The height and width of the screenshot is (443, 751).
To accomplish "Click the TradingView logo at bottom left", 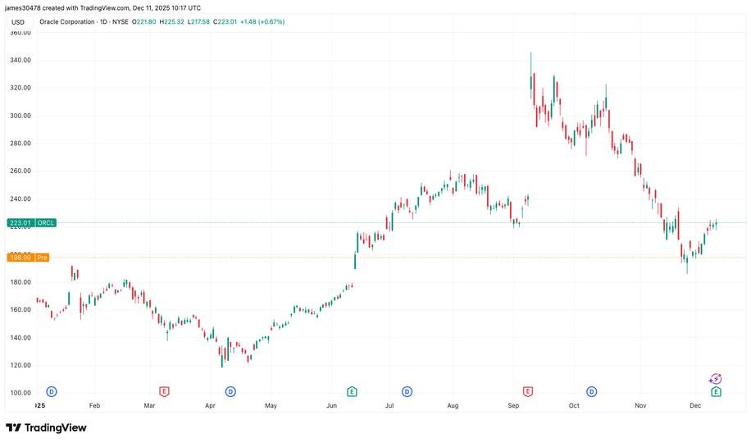I will 47,427.
